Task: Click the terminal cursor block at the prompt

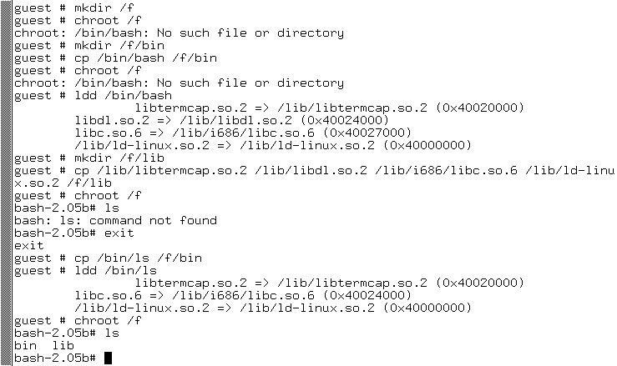Action: [x=109, y=358]
